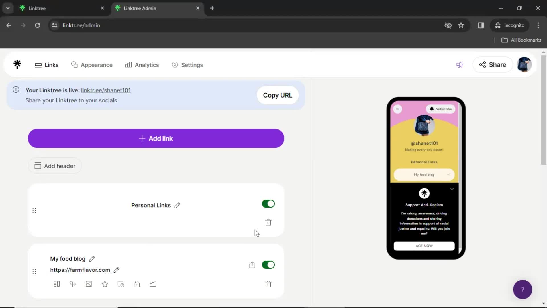Click the thumbnail/layout grid icon for My food blog
Screen dimensions: 547x308
[56, 284]
